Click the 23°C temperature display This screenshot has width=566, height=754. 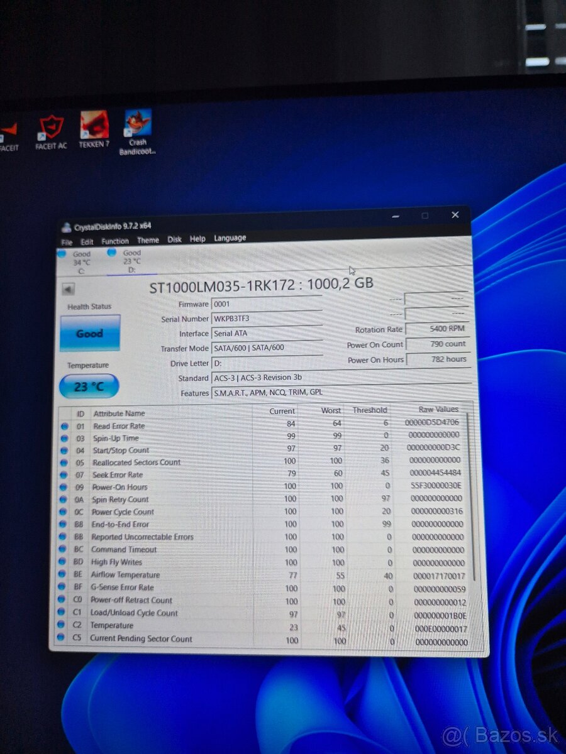tap(88, 386)
